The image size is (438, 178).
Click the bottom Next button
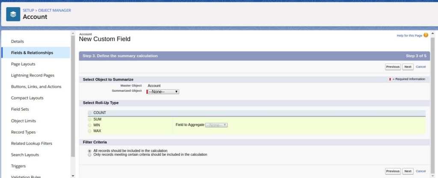[408, 171]
